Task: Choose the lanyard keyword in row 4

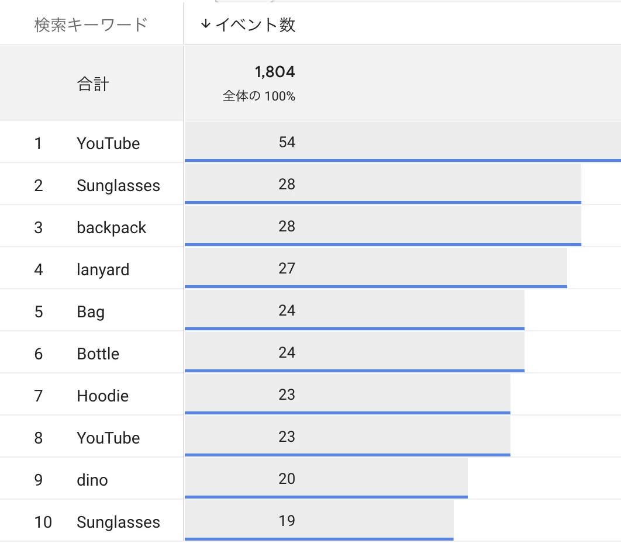Action: (103, 270)
